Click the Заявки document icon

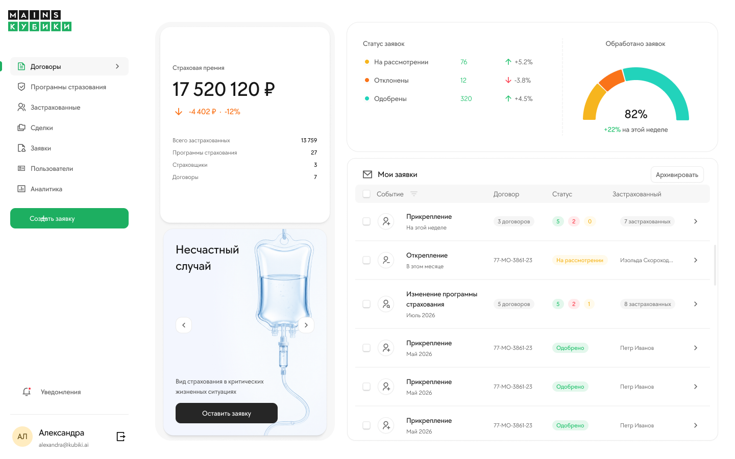(21, 148)
